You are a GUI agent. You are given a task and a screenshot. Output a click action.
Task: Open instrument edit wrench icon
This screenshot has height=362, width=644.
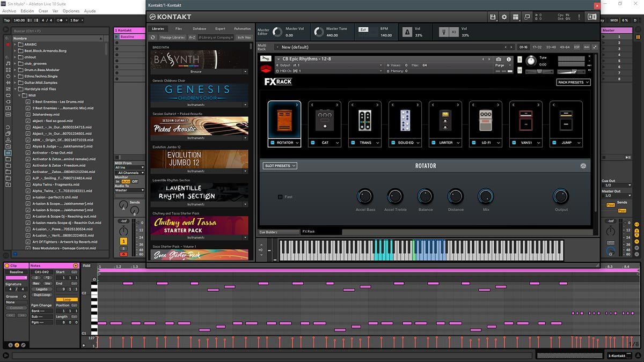pyautogui.click(x=265, y=58)
